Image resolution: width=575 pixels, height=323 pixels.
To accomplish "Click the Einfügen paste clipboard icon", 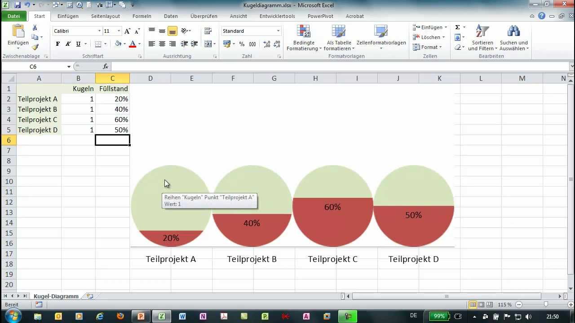I will [x=18, y=31].
